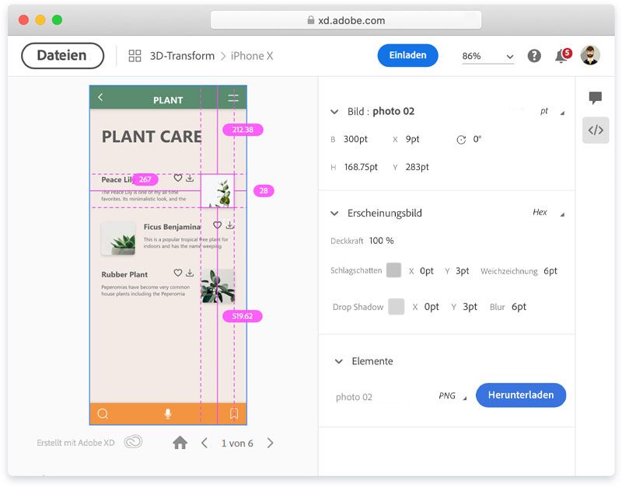
Task: Click heart icon next to Peace Lily
Action: [x=178, y=179]
